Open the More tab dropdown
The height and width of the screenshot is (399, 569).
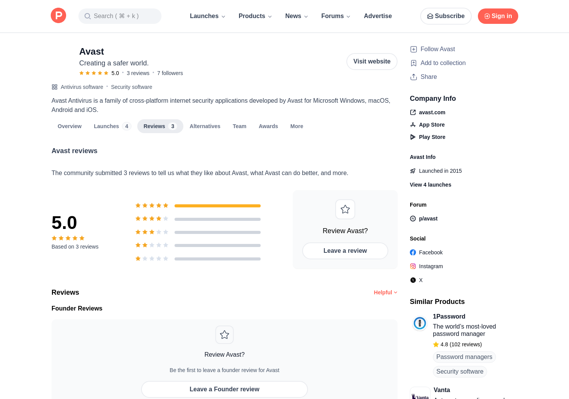click(297, 126)
